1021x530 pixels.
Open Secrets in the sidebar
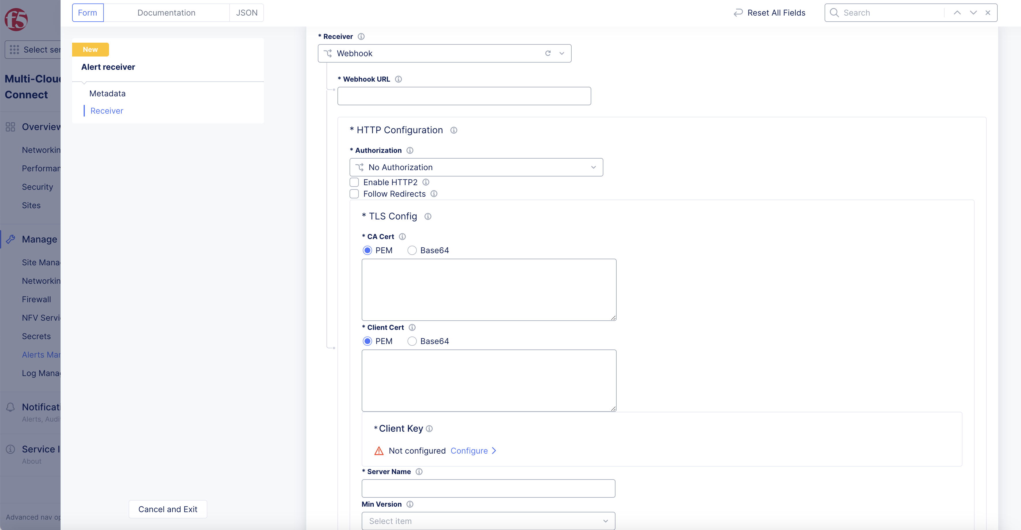click(x=36, y=336)
